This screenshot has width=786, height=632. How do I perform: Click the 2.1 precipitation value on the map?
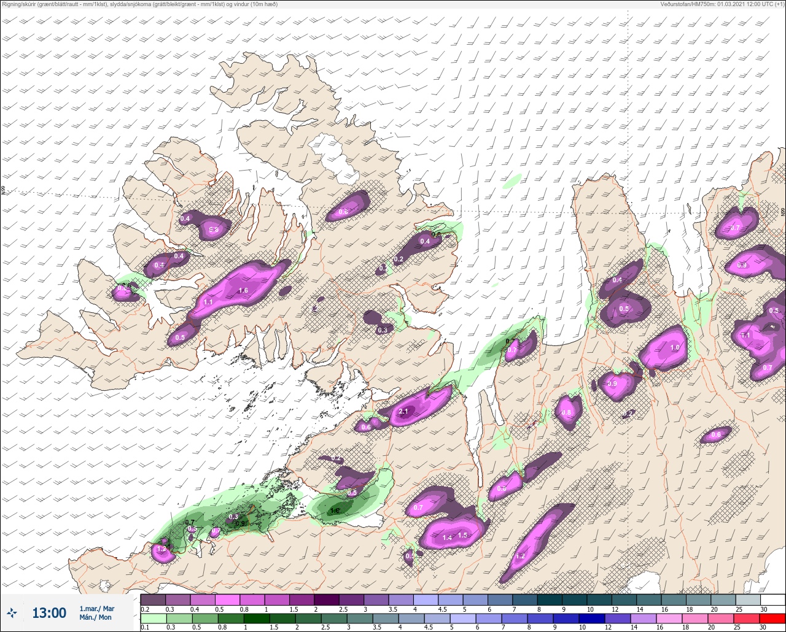pyautogui.click(x=403, y=412)
